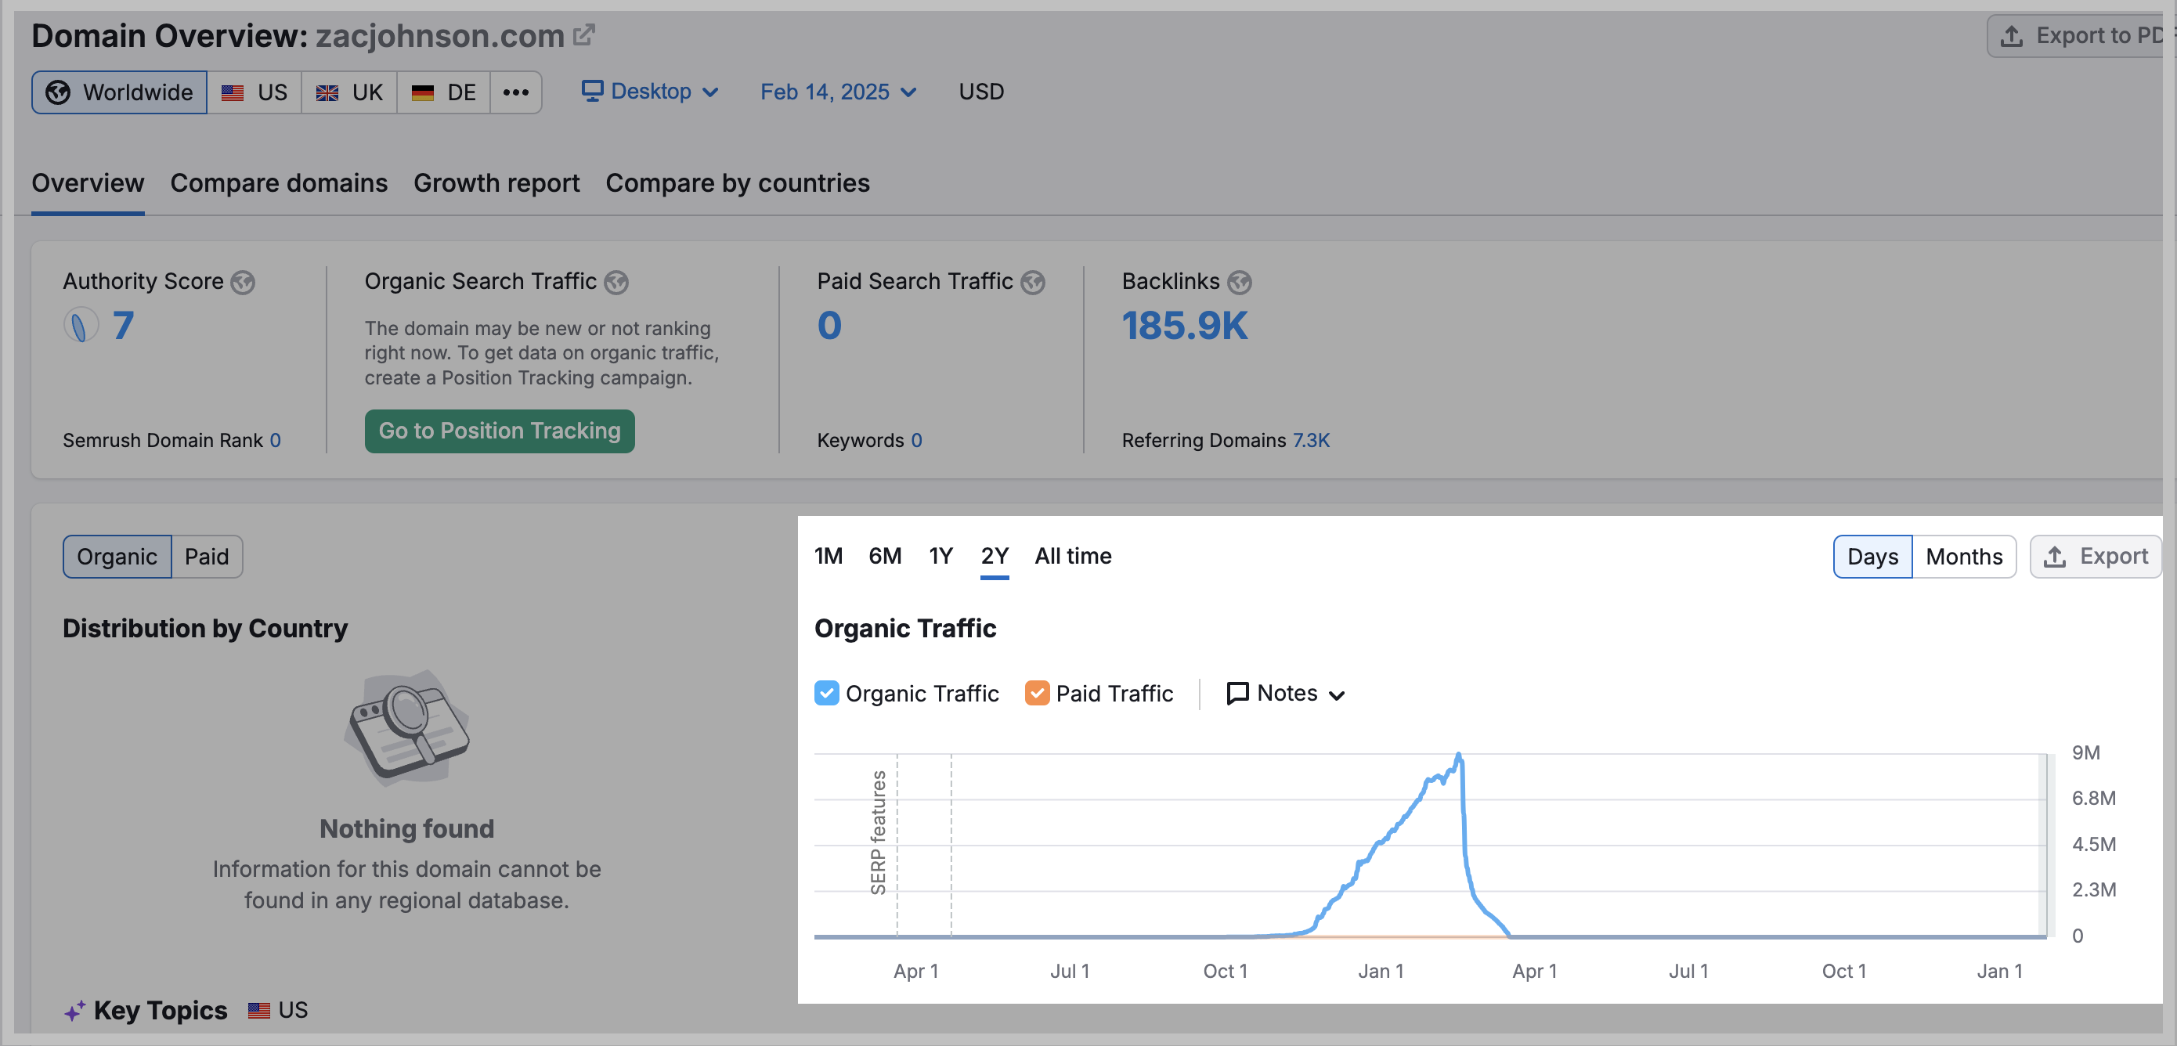This screenshot has width=2177, height=1046.
Task: Open the Desktop device dropdown
Action: [x=651, y=92]
